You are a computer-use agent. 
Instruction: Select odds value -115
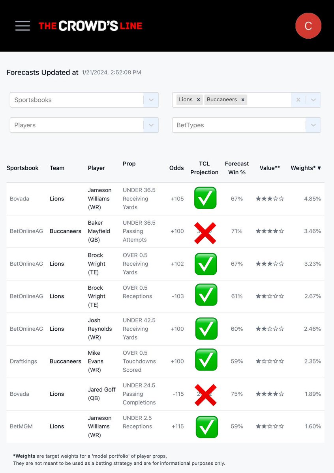tap(178, 394)
